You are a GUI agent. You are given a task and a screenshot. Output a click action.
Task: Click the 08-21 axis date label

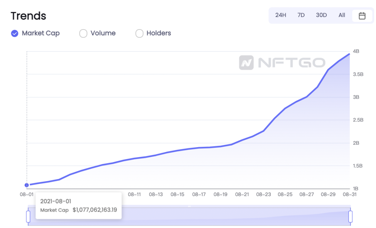click(x=242, y=195)
